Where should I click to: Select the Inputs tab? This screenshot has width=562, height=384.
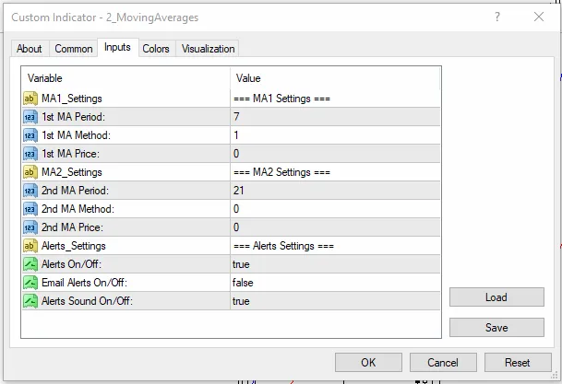point(117,47)
